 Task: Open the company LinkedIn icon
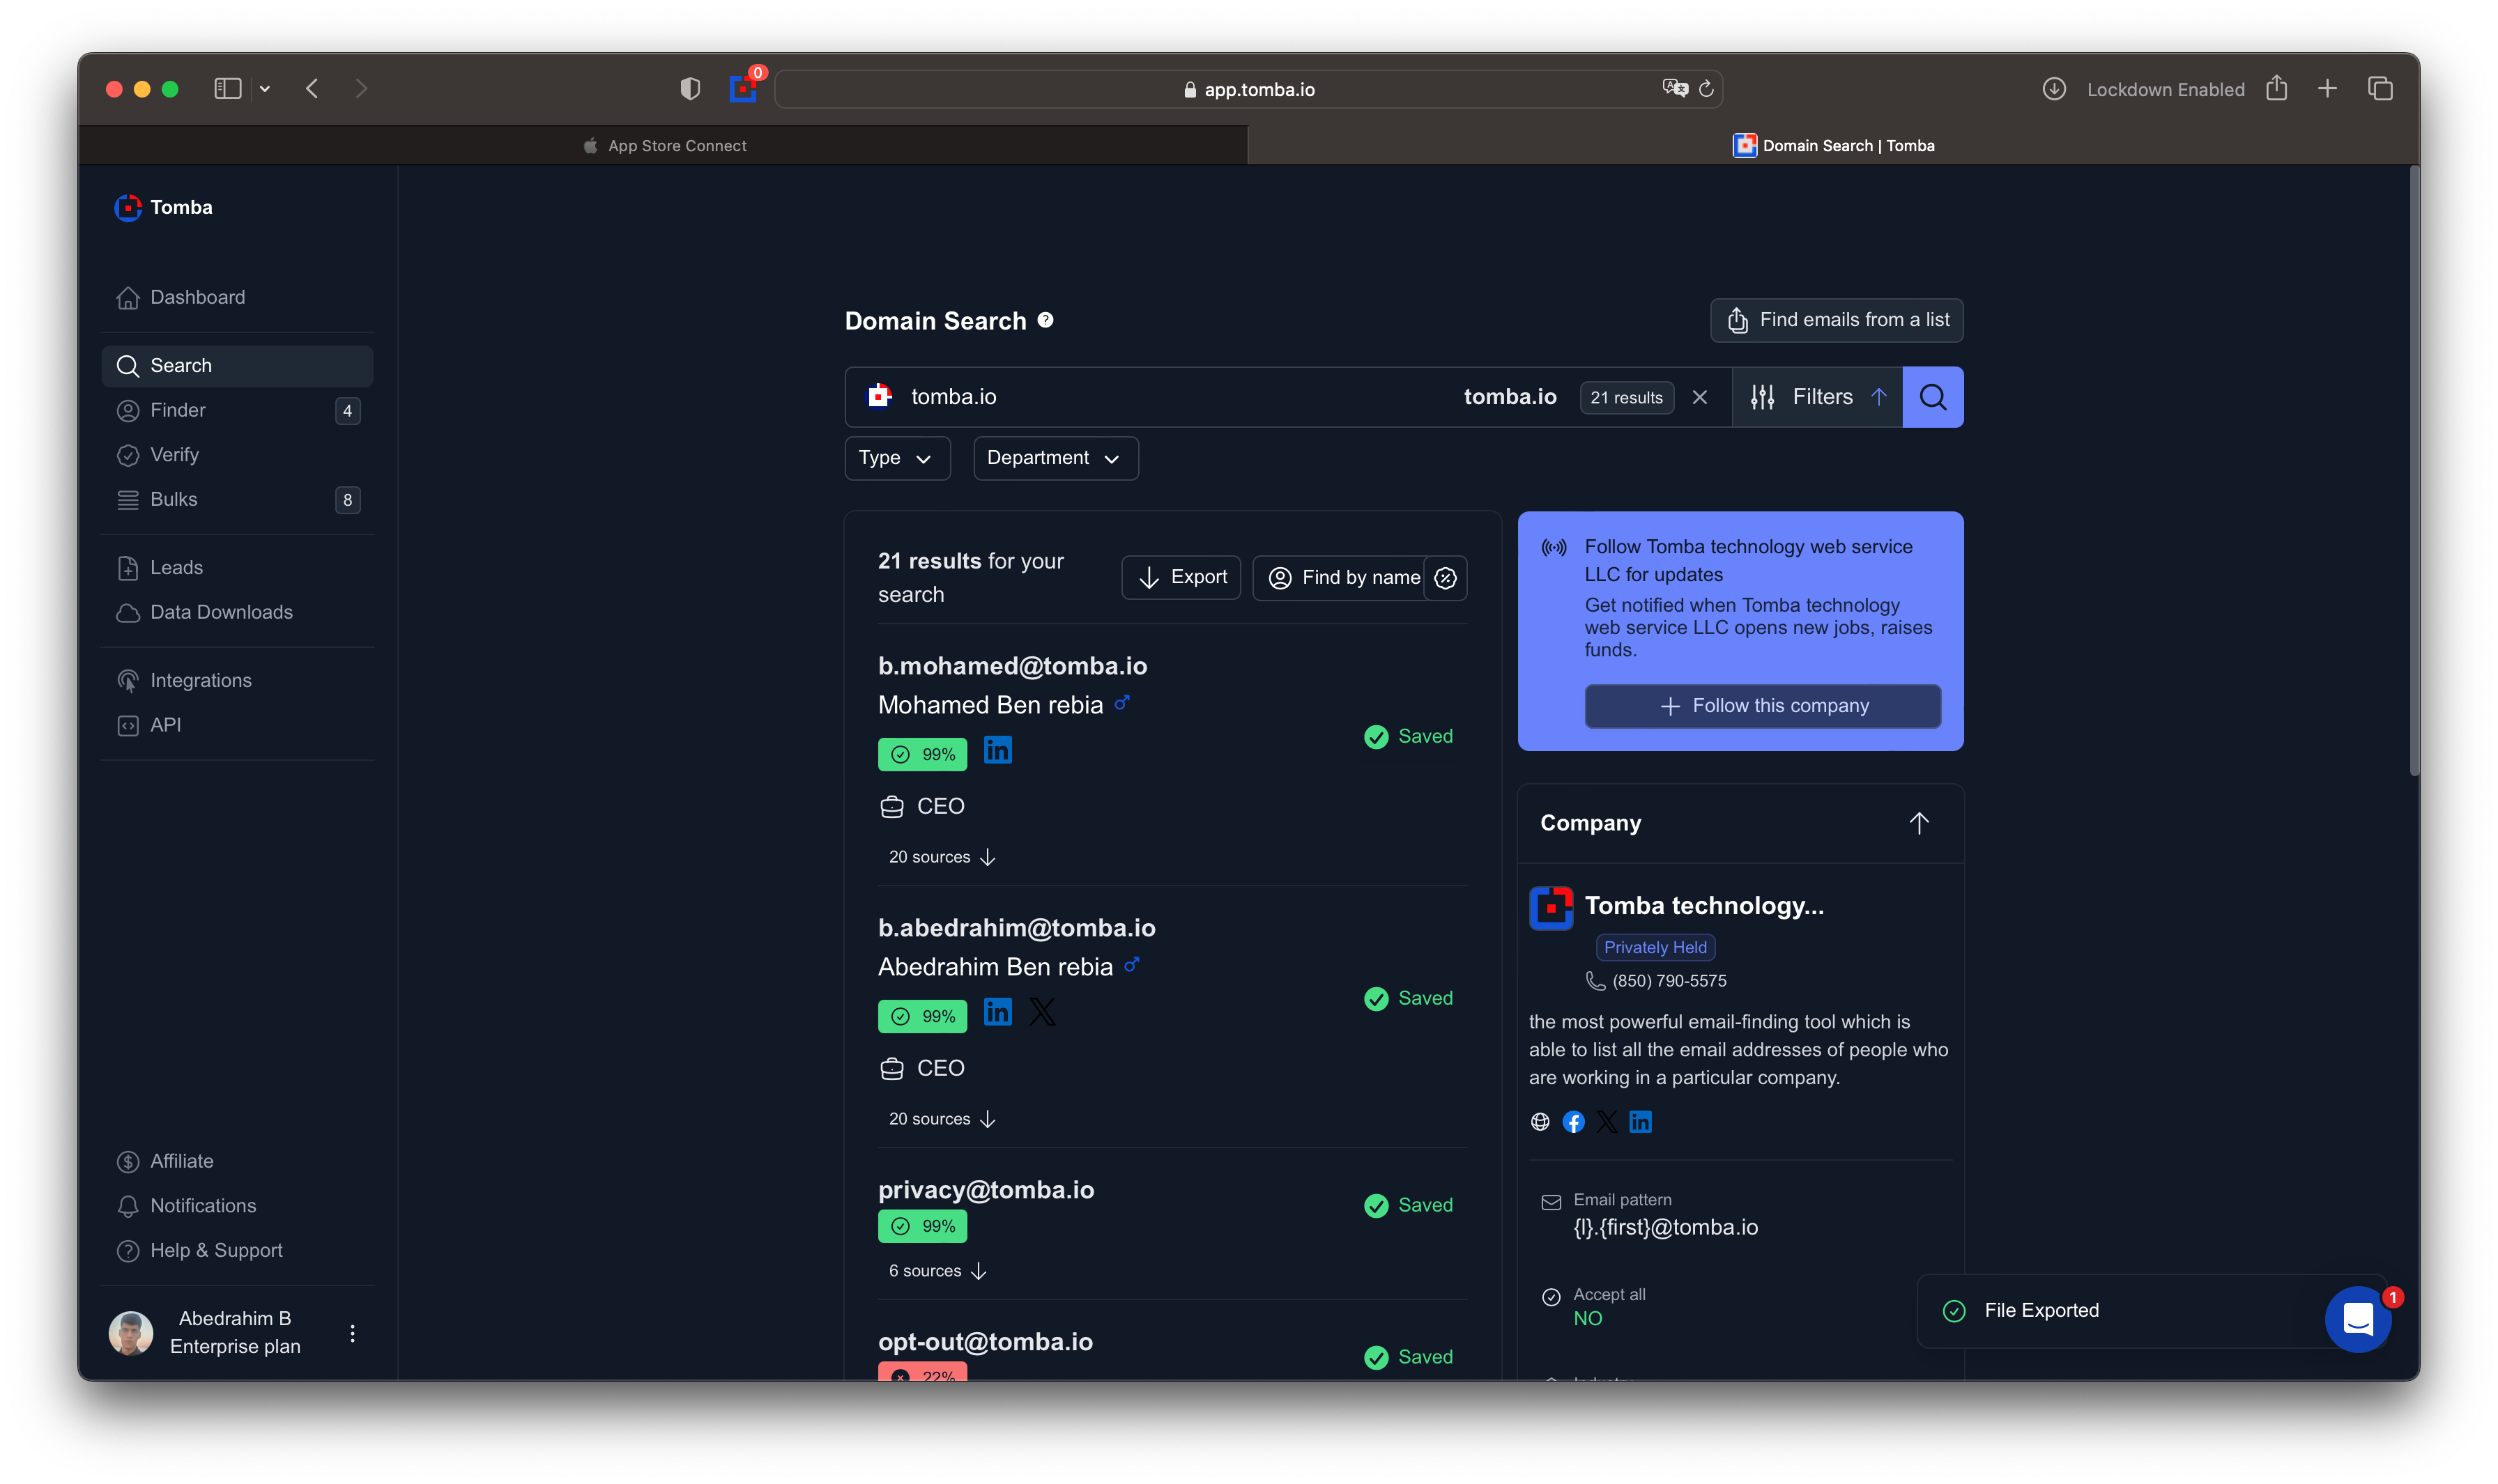(1639, 1122)
